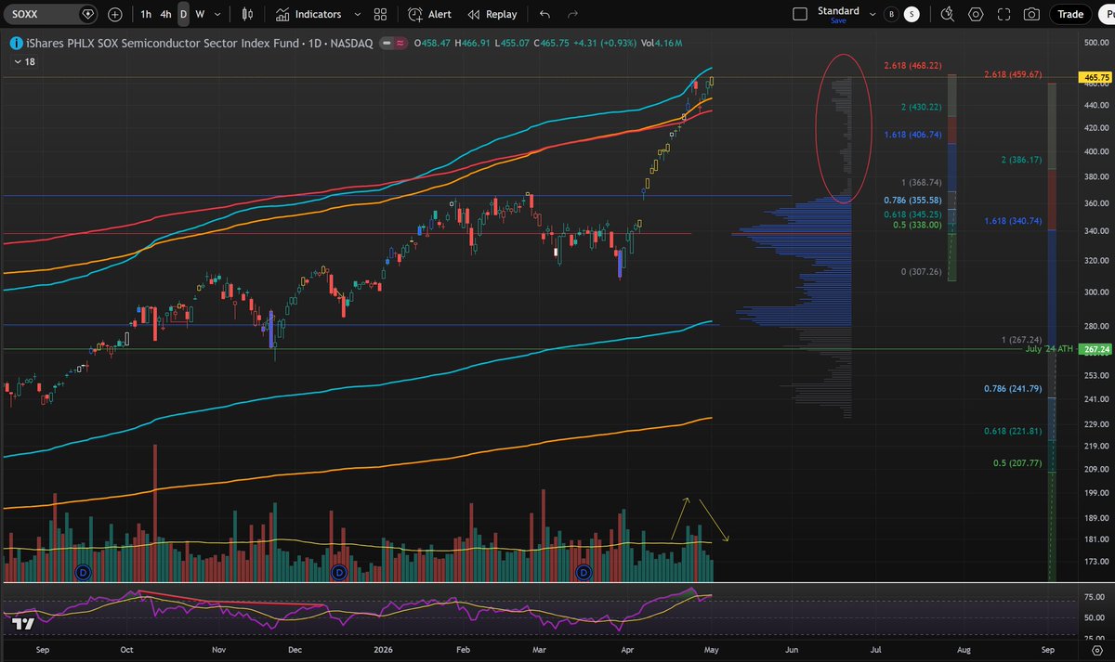1115x662 pixels.
Task: Expand the collapsed 18 indicators legend
Action: pos(25,61)
